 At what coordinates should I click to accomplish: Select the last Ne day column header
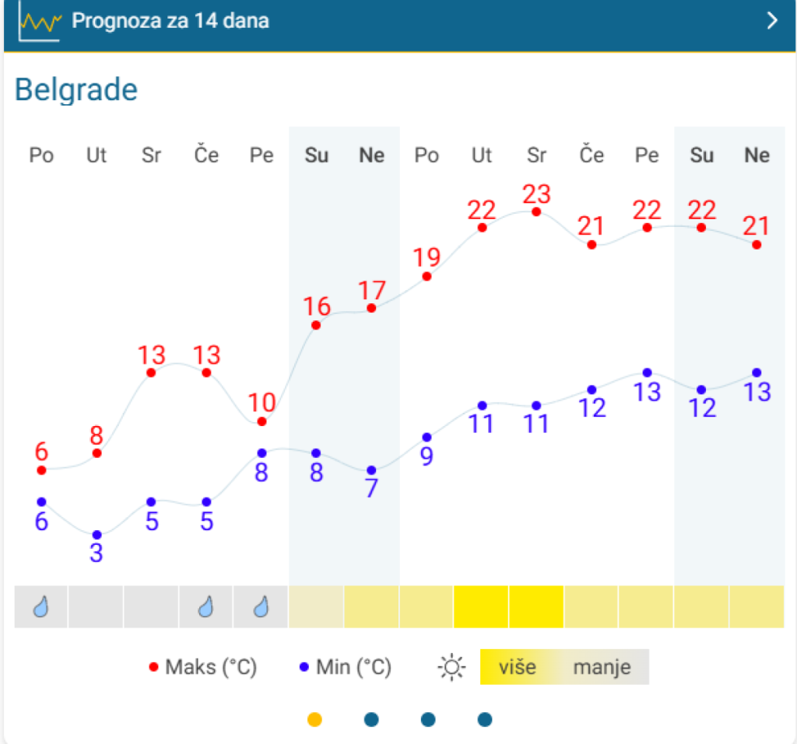(757, 155)
